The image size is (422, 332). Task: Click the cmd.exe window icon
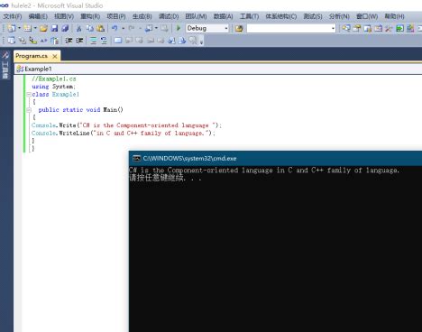[x=136, y=158]
